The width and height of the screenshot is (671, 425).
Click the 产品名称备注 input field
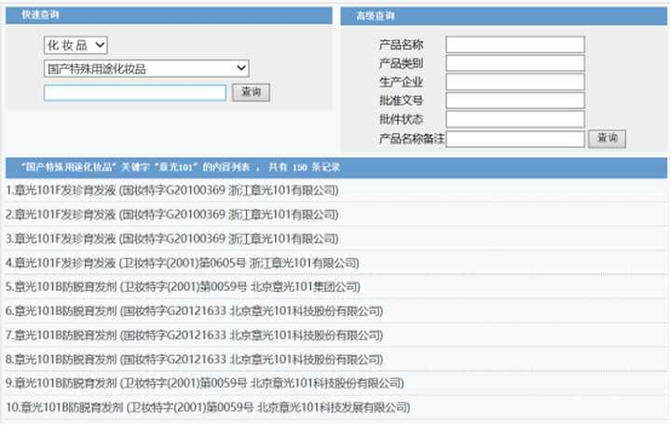tap(515, 139)
